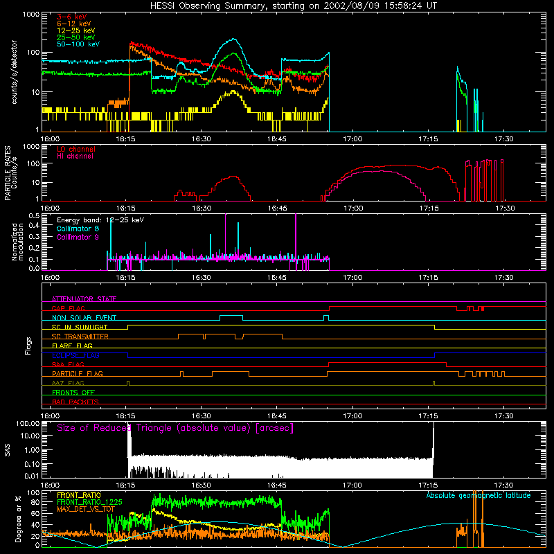Click the SAA_FLAG label

point(68,364)
